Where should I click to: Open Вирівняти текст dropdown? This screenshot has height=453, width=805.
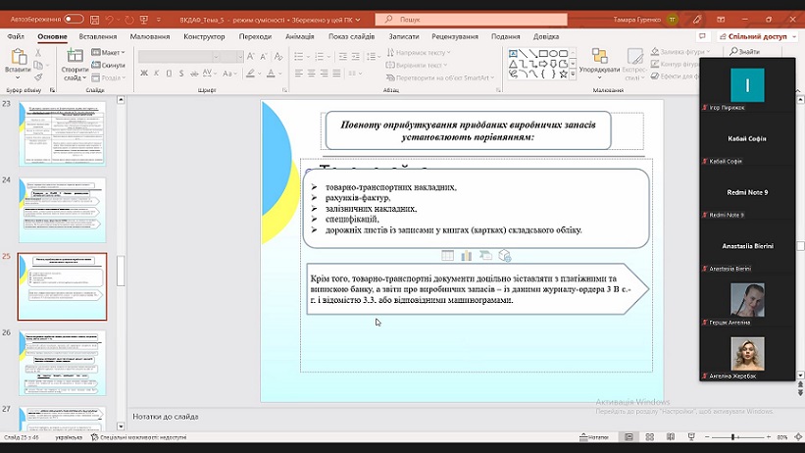pyautogui.click(x=417, y=66)
